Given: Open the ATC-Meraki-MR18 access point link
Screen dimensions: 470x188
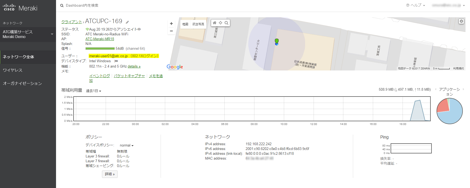Looking at the screenshot, I should point(100,39).
